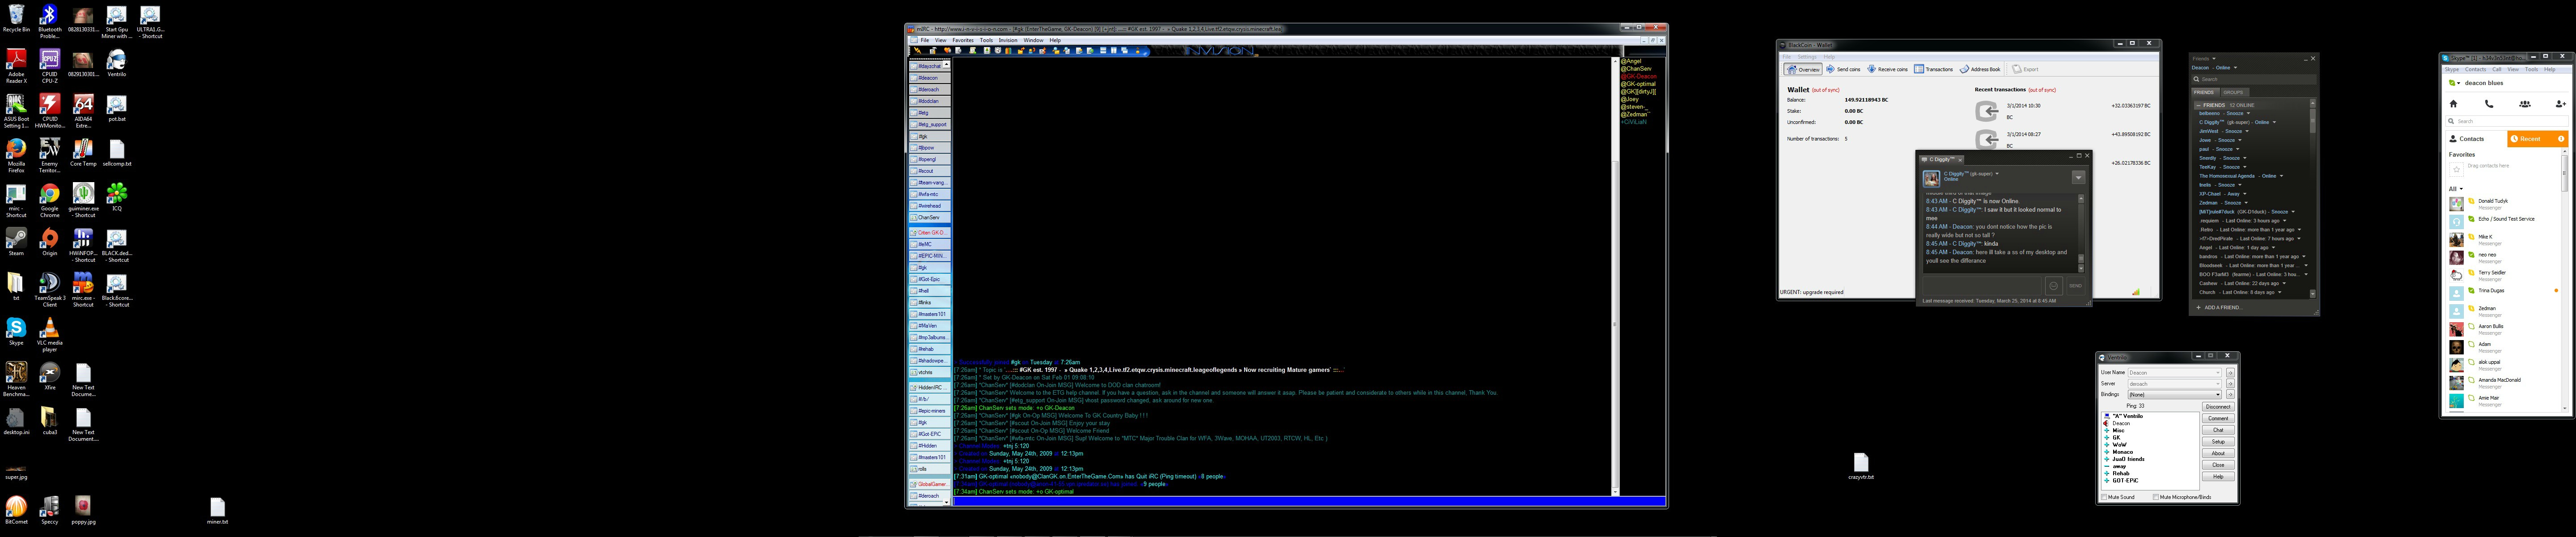Click the Skype contact list scrollbar
The height and width of the screenshot is (537, 2576).
2565,280
